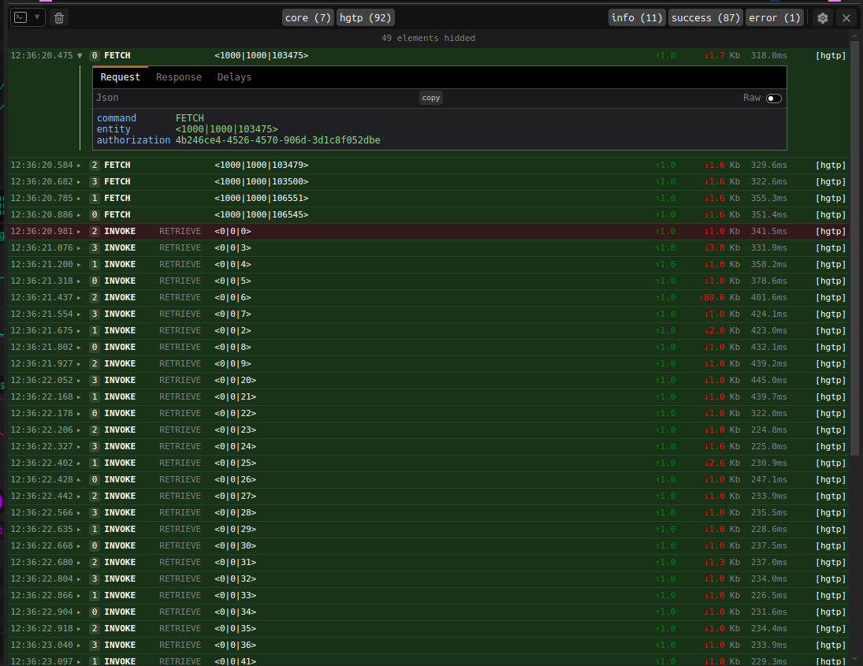This screenshot has width=863, height=666.
Task: Select the command value FETCH in Request
Action: [190, 118]
